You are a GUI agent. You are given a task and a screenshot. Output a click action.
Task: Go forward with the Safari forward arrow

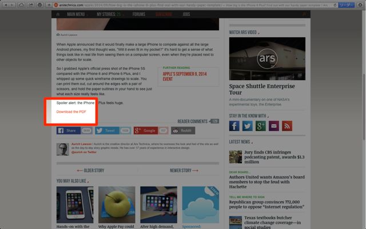tap(13, 5)
